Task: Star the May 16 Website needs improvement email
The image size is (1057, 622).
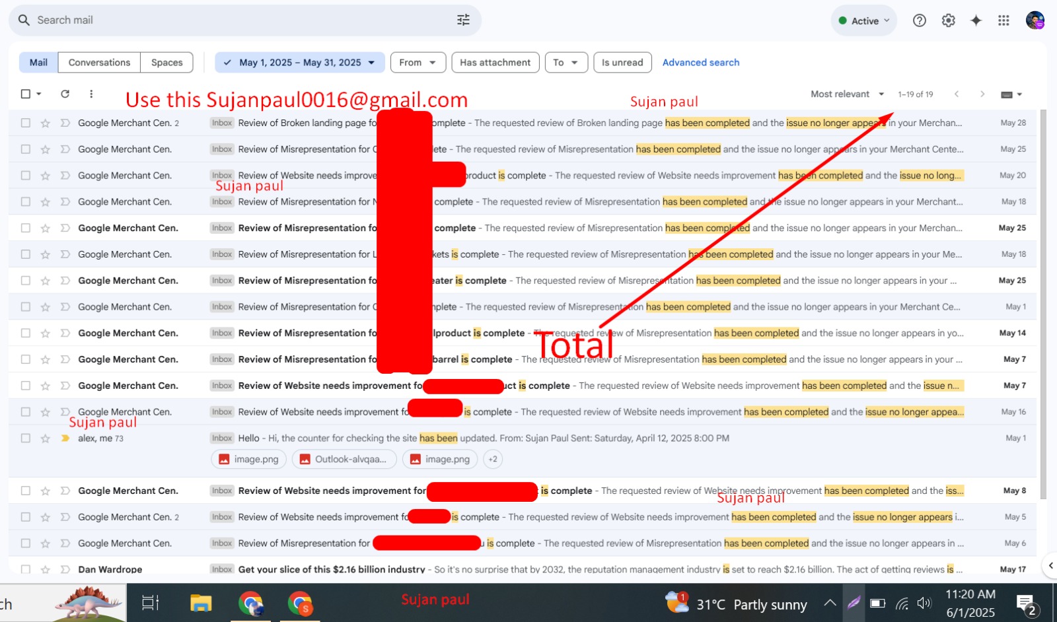Action: point(45,412)
